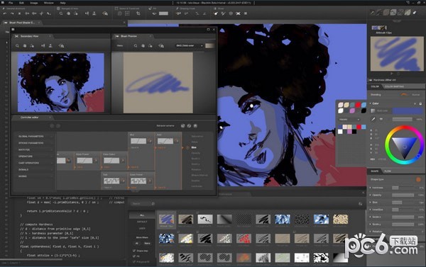
Task: Click the redo arrow in top toolbar
Action: (12, 13)
